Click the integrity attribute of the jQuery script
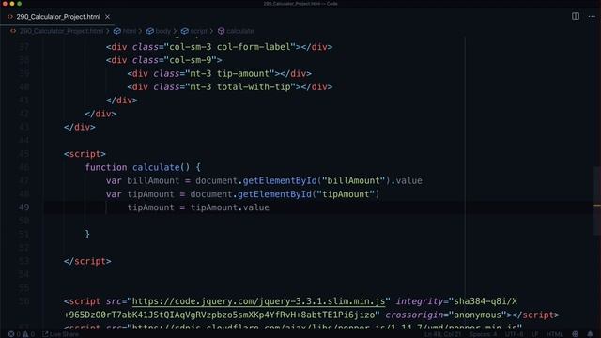Image resolution: width=601 pixels, height=338 pixels. click(x=456, y=301)
